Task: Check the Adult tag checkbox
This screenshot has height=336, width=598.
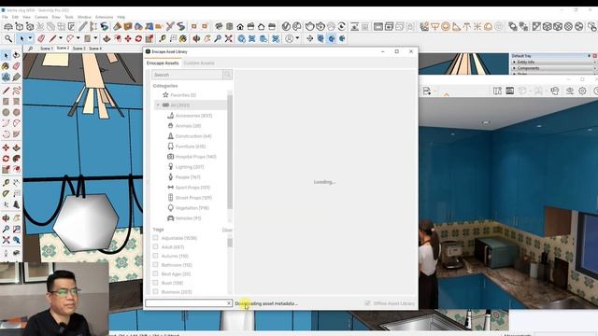Action: [155, 246]
